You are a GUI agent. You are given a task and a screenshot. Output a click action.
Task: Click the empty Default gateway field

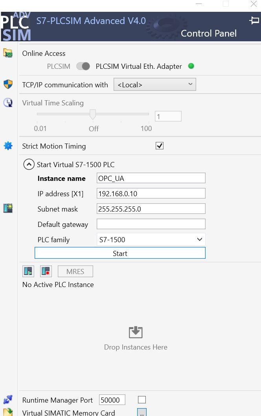pos(151,224)
